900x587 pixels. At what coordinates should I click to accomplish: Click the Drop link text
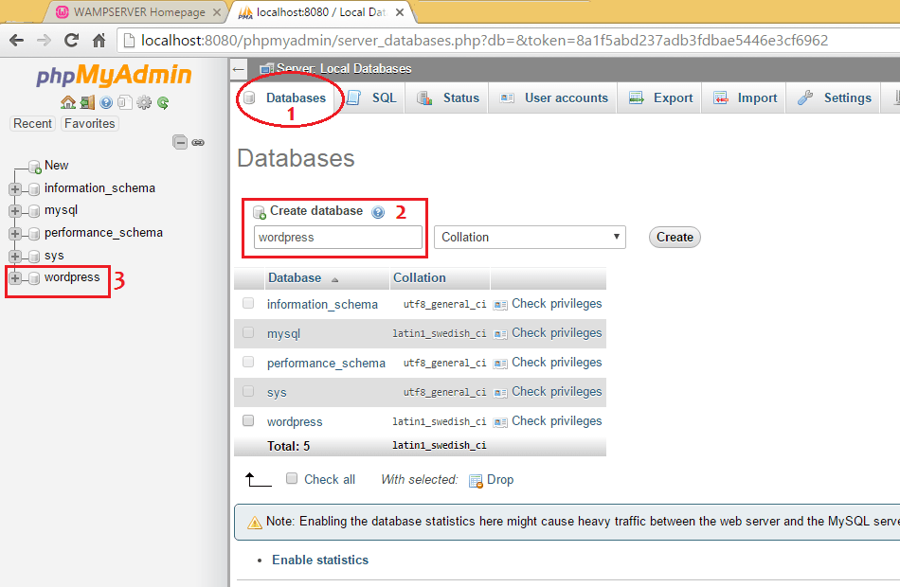click(500, 480)
